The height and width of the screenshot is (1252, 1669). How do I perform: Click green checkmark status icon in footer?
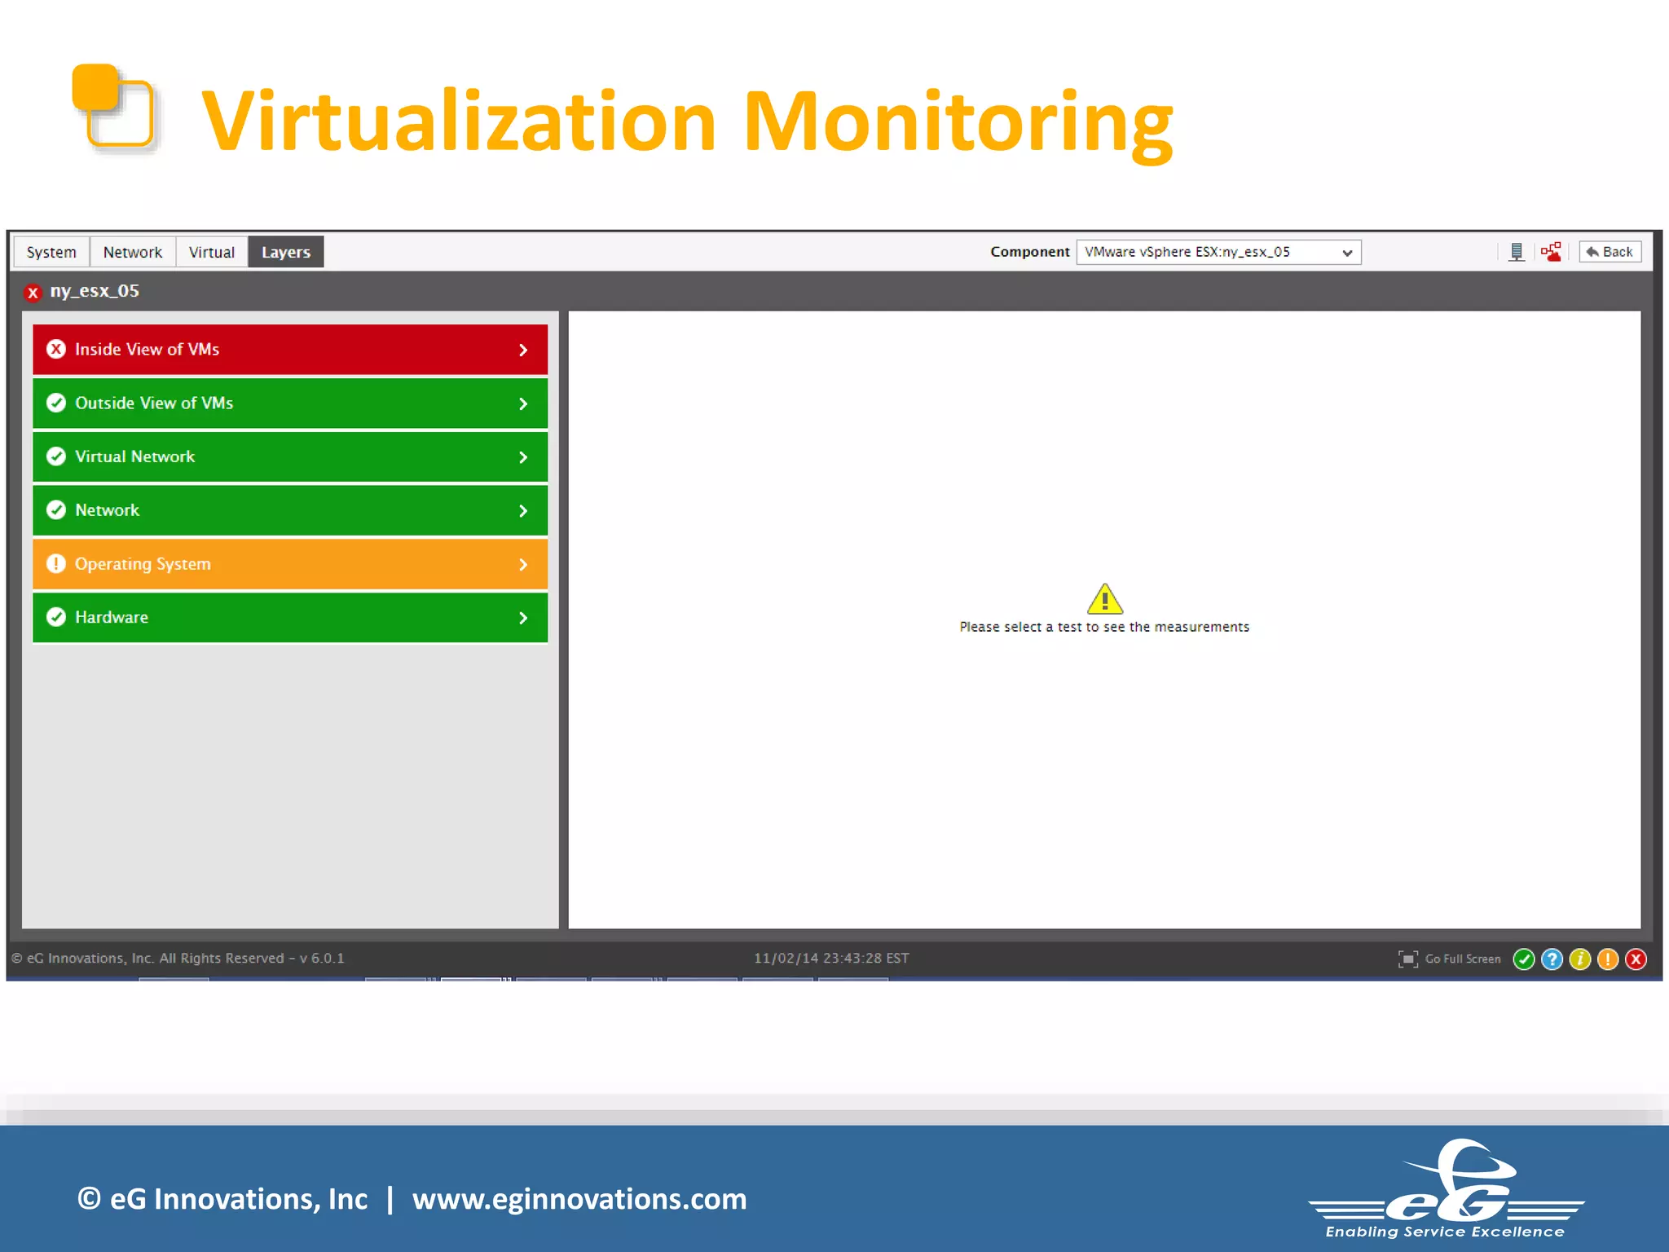(1524, 959)
